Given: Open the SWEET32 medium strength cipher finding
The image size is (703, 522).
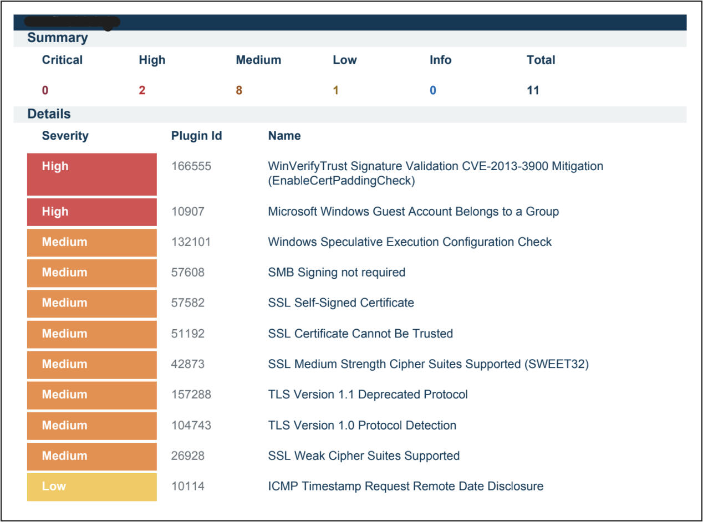Looking at the screenshot, I should 428,364.
